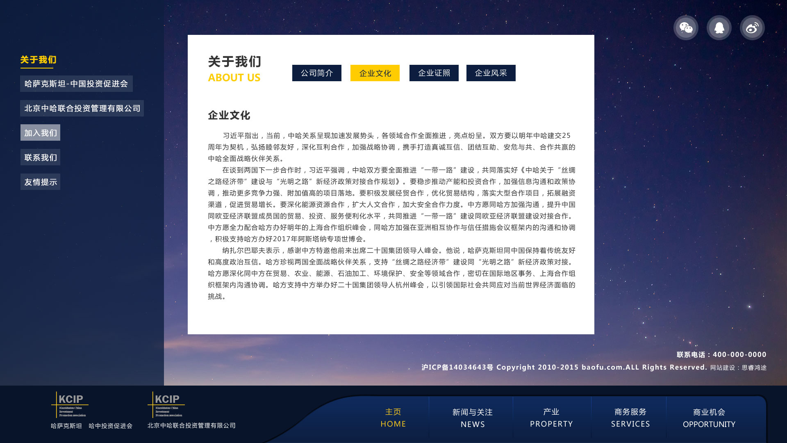Open the Sina Weibo icon

pyautogui.click(x=751, y=27)
